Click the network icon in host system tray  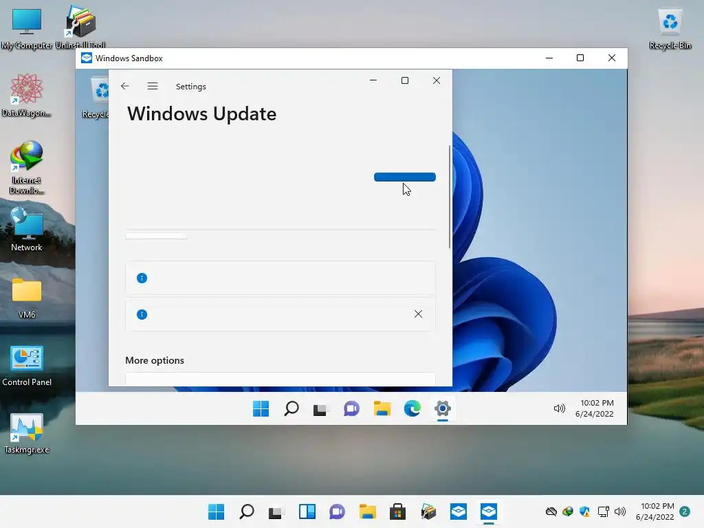tap(603, 511)
